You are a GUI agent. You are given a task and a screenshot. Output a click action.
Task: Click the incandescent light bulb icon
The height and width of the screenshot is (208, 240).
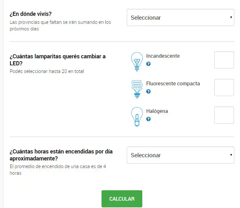click(x=137, y=62)
